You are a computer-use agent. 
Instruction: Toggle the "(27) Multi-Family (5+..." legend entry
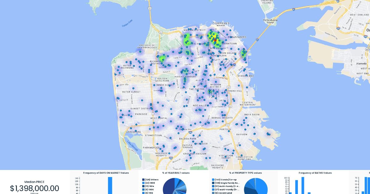(226, 190)
